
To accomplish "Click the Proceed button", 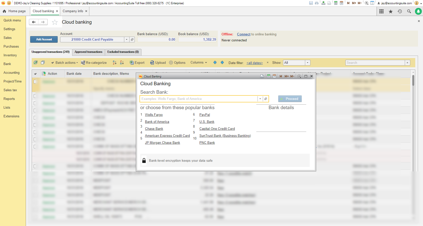I will pyautogui.click(x=290, y=99).
